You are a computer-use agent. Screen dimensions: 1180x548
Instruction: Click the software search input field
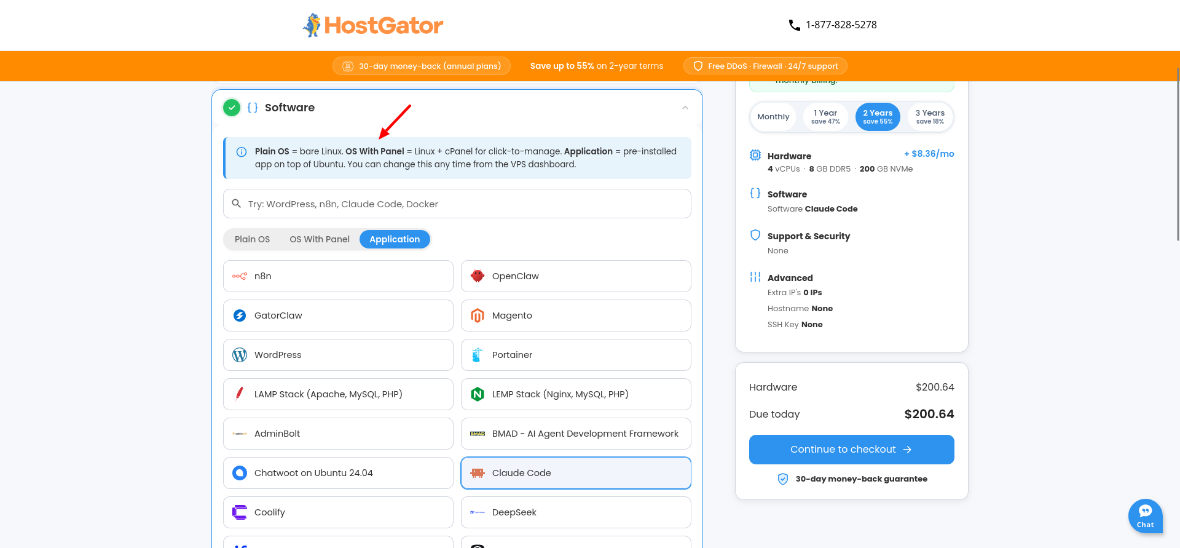click(457, 204)
